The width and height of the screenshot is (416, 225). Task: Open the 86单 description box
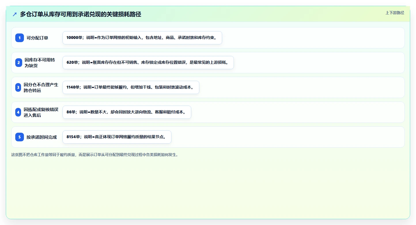(127, 112)
